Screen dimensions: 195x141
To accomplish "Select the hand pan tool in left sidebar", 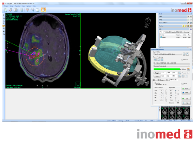I will (4, 18).
